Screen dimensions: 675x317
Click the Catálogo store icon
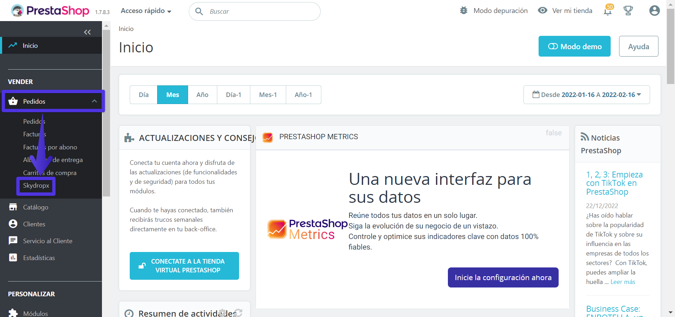[13, 207]
